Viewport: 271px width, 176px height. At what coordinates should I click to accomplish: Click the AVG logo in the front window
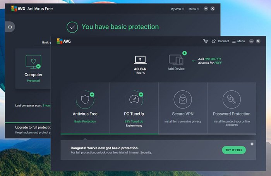click(64, 41)
